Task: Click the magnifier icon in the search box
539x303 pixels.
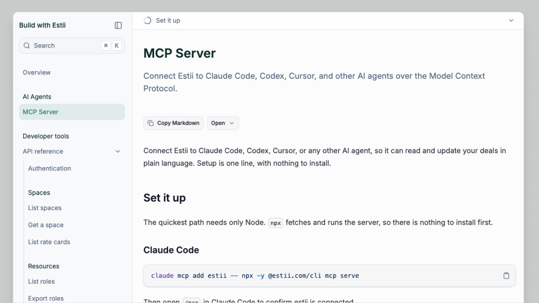Action: click(x=27, y=45)
